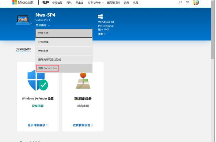Image resolution: width=216 pixels, height=142 pixels.
Task: Open 安全性 in the top navigation
Action: tap(79, 3)
